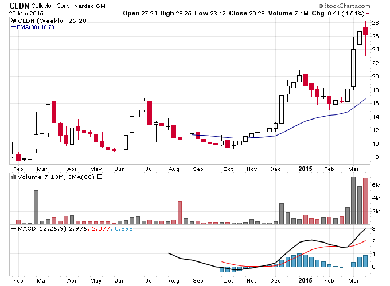Viewport: 390px width, 286px height.
Task: Click the MACD(12,26,9) 2.976 legend
Action: (x=52, y=228)
